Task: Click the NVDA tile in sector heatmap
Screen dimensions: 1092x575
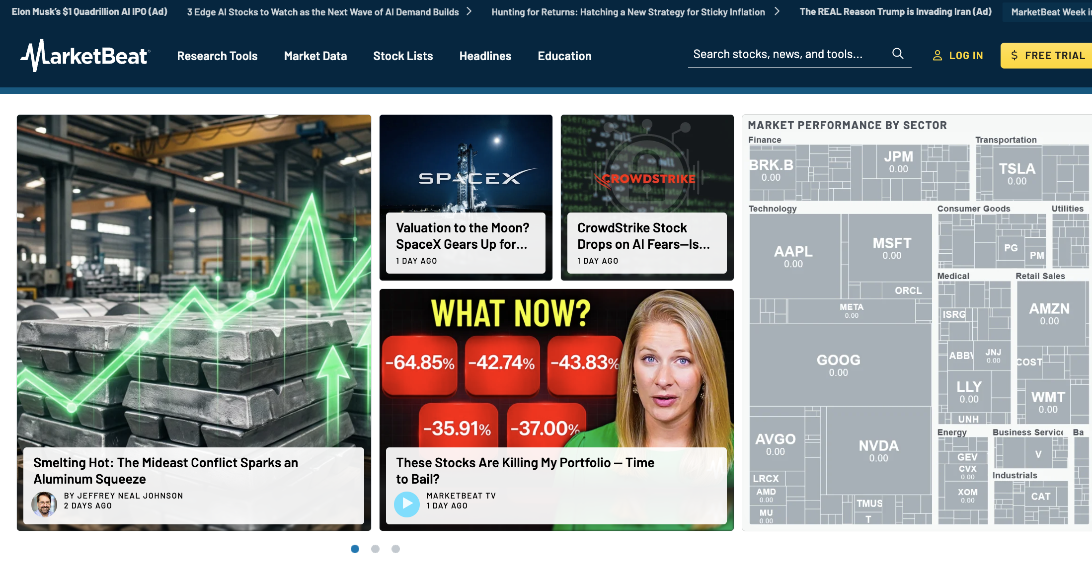Action: (x=878, y=450)
